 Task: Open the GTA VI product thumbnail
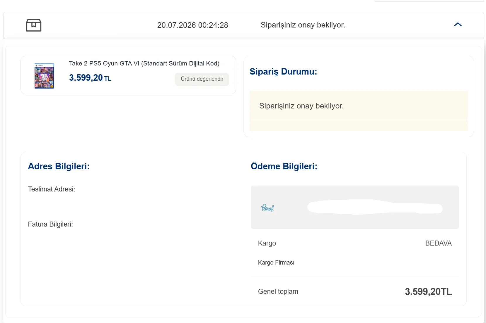pyautogui.click(x=44, y=76)
